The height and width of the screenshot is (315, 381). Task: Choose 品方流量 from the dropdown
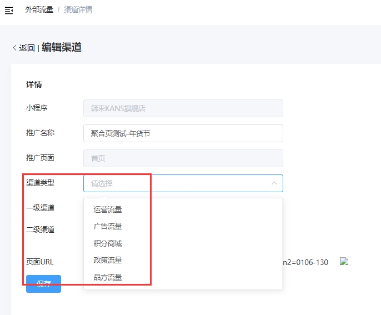point(108,277)
